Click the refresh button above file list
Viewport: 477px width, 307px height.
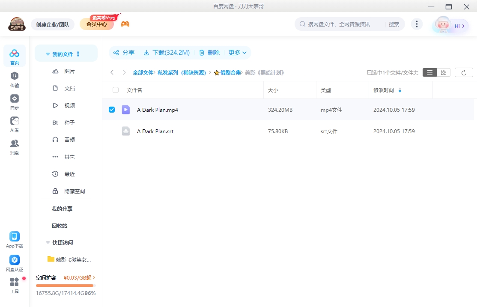464,72
